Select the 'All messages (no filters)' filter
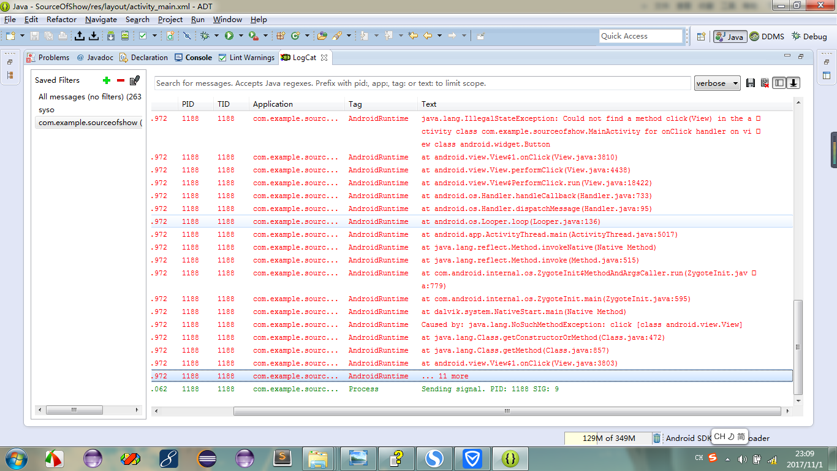Viewport: 837px width, 471px height. tap(89, 97)
